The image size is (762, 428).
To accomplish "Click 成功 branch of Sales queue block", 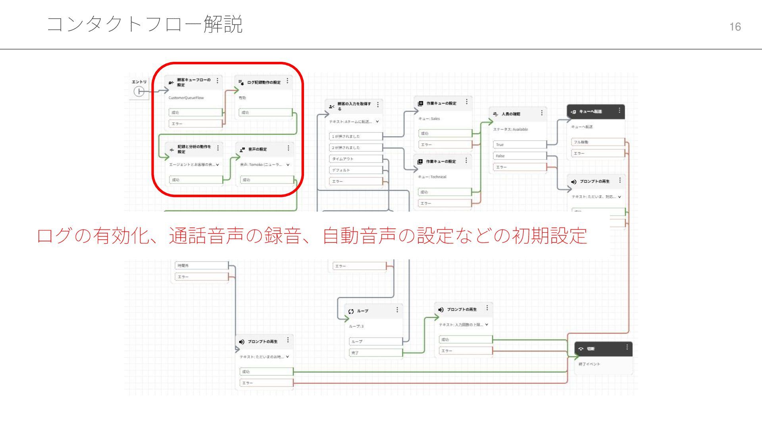I will (x=445, y=134).
